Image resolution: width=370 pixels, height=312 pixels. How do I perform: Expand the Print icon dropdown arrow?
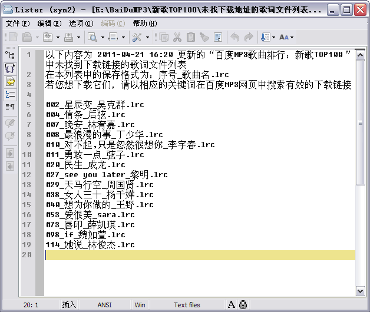click(x=79, y=37)
